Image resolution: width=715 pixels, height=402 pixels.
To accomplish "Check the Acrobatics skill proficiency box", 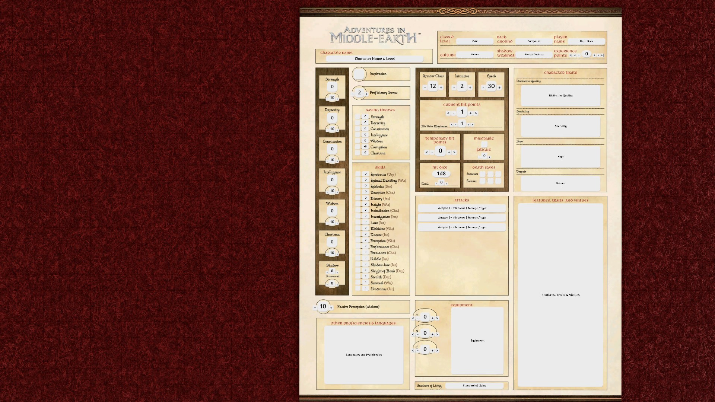I will 357,174.
